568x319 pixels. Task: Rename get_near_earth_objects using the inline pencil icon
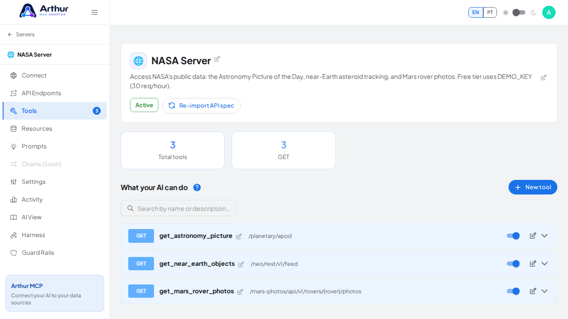[x=241, y=265]
